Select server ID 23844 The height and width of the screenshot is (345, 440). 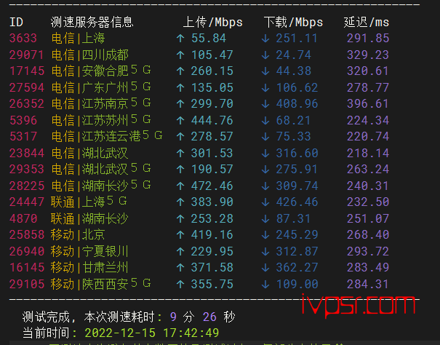tap(27, 153)
